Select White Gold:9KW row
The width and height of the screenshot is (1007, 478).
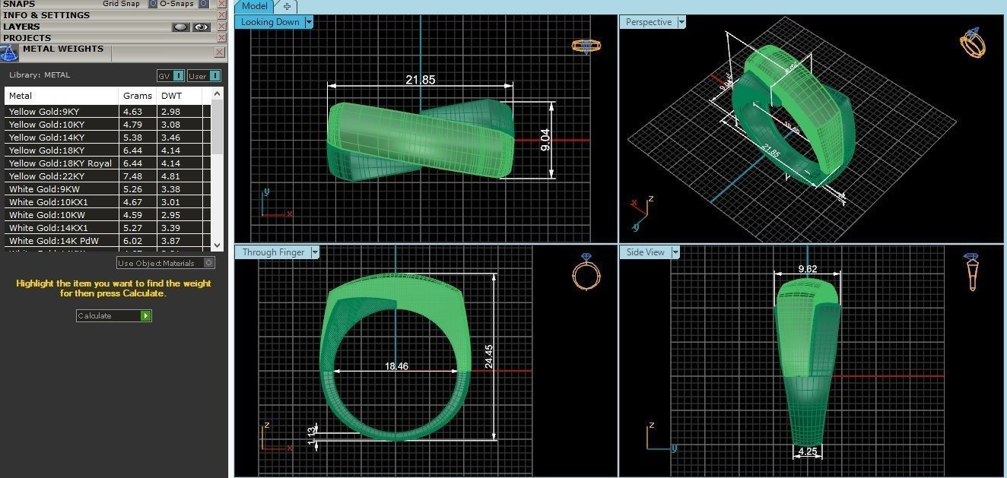(x=107, y=189)
